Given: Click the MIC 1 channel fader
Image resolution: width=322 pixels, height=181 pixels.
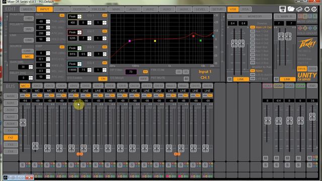Looking at the screenshot, I should tap(23, 123).
